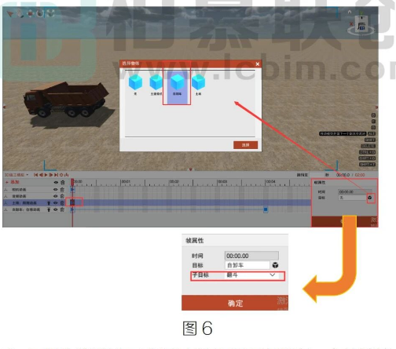
Task: Open the 子目标 dropdown showing 翻斗
Action: (x=251, y=275)
